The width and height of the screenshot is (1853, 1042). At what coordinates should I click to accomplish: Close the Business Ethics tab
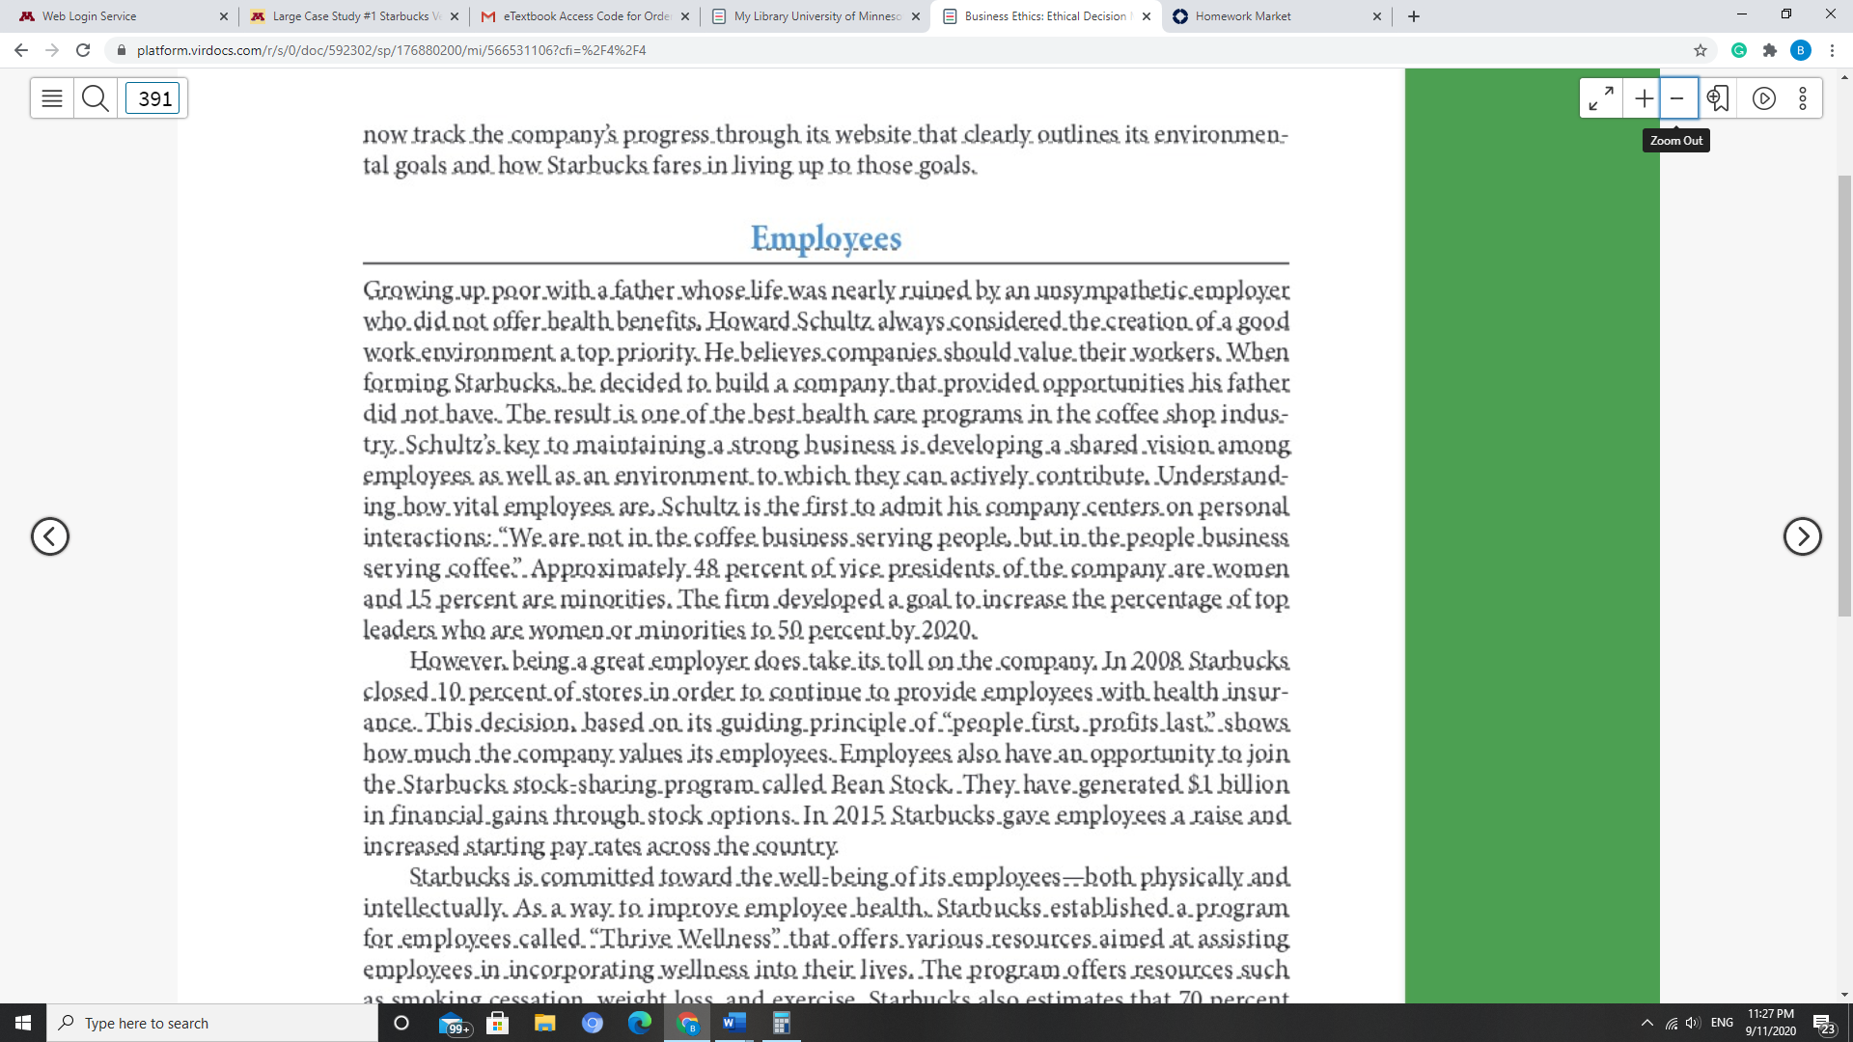tap(1147, 16)
